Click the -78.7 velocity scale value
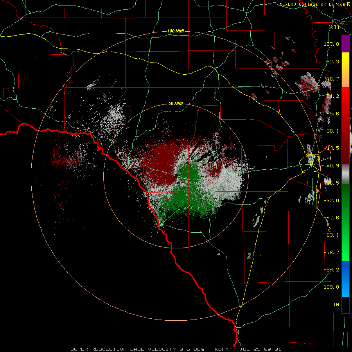Image resolution: width=352 pixels, height=352 pixels. coord(331,253)
